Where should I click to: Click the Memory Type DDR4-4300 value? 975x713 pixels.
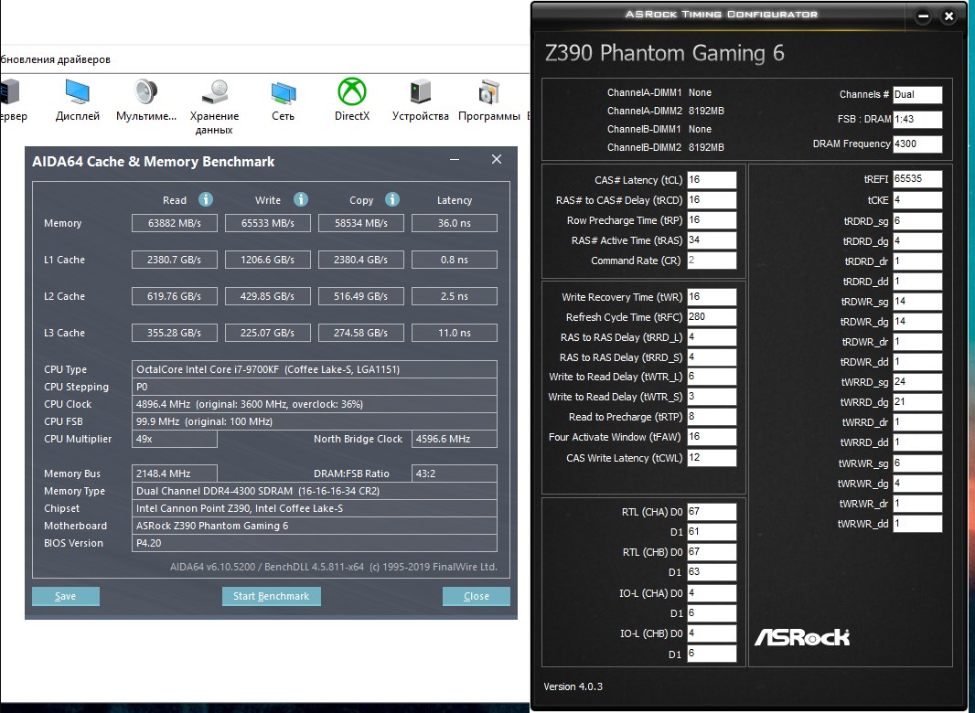click(315, 491)
